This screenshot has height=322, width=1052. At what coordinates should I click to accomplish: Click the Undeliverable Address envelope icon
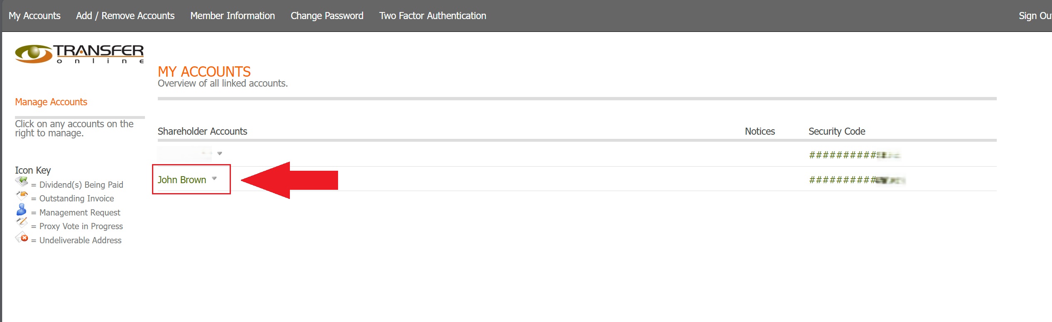tap(22, 237)
